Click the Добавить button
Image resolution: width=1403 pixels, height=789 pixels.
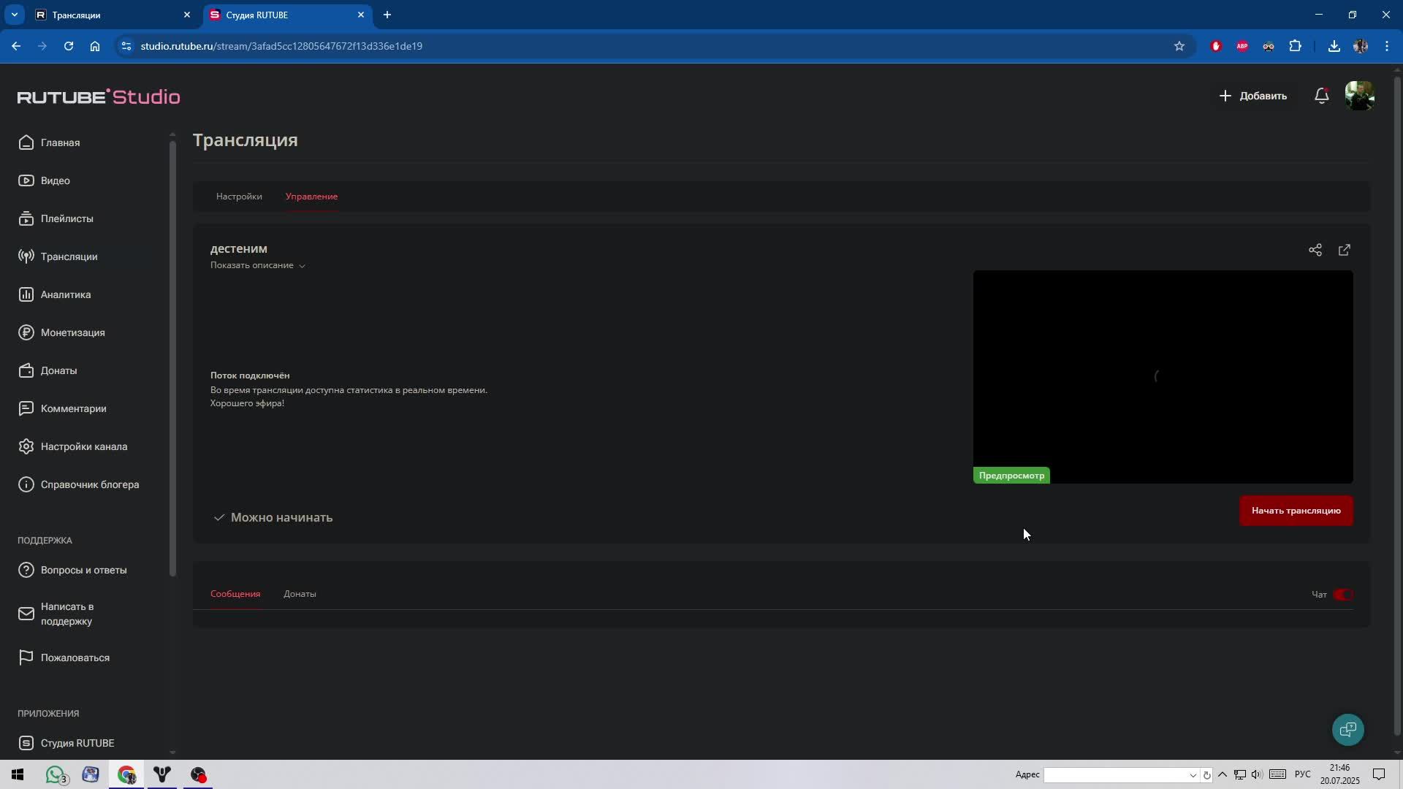click(1252, 96)
